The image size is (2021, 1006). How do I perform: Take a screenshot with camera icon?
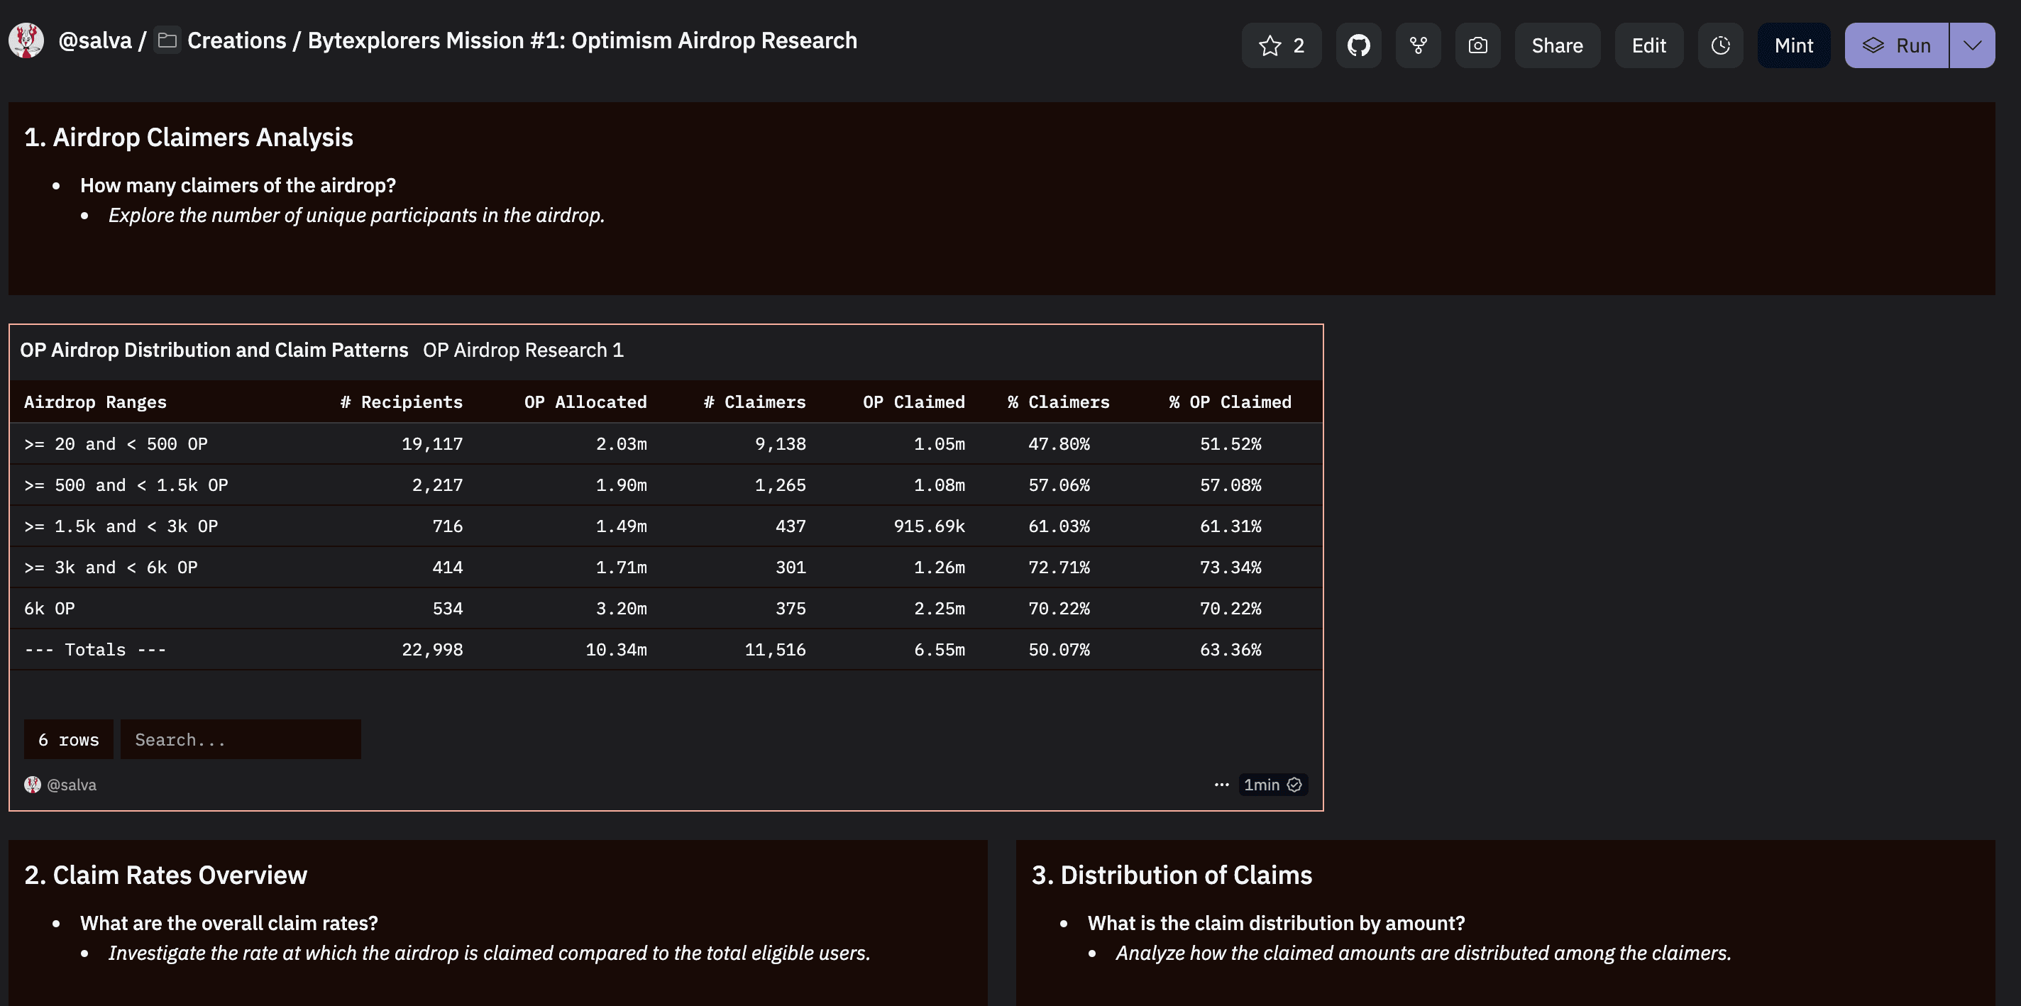[x=1477, y=45]
